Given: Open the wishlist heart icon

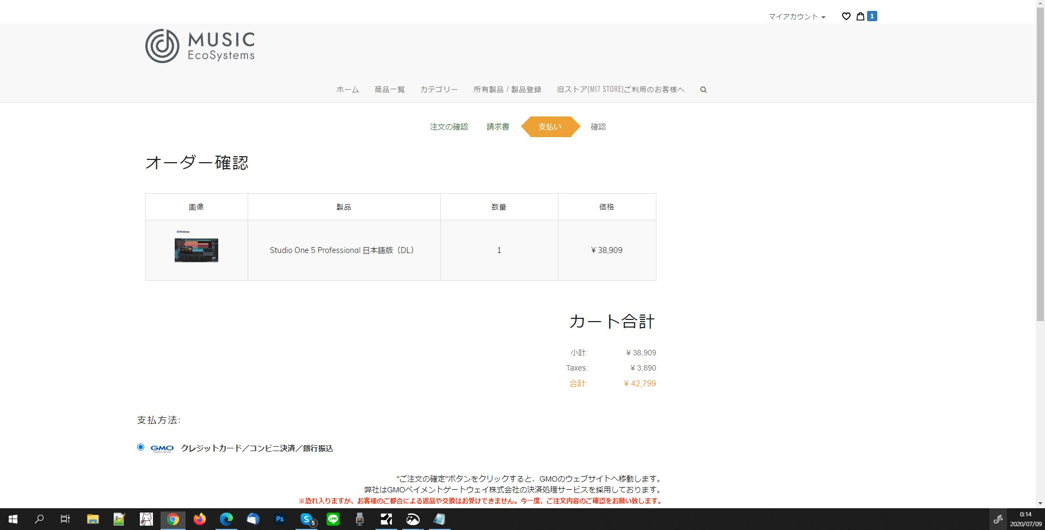Looking at the screenshot, I should (x=846, y=16).
